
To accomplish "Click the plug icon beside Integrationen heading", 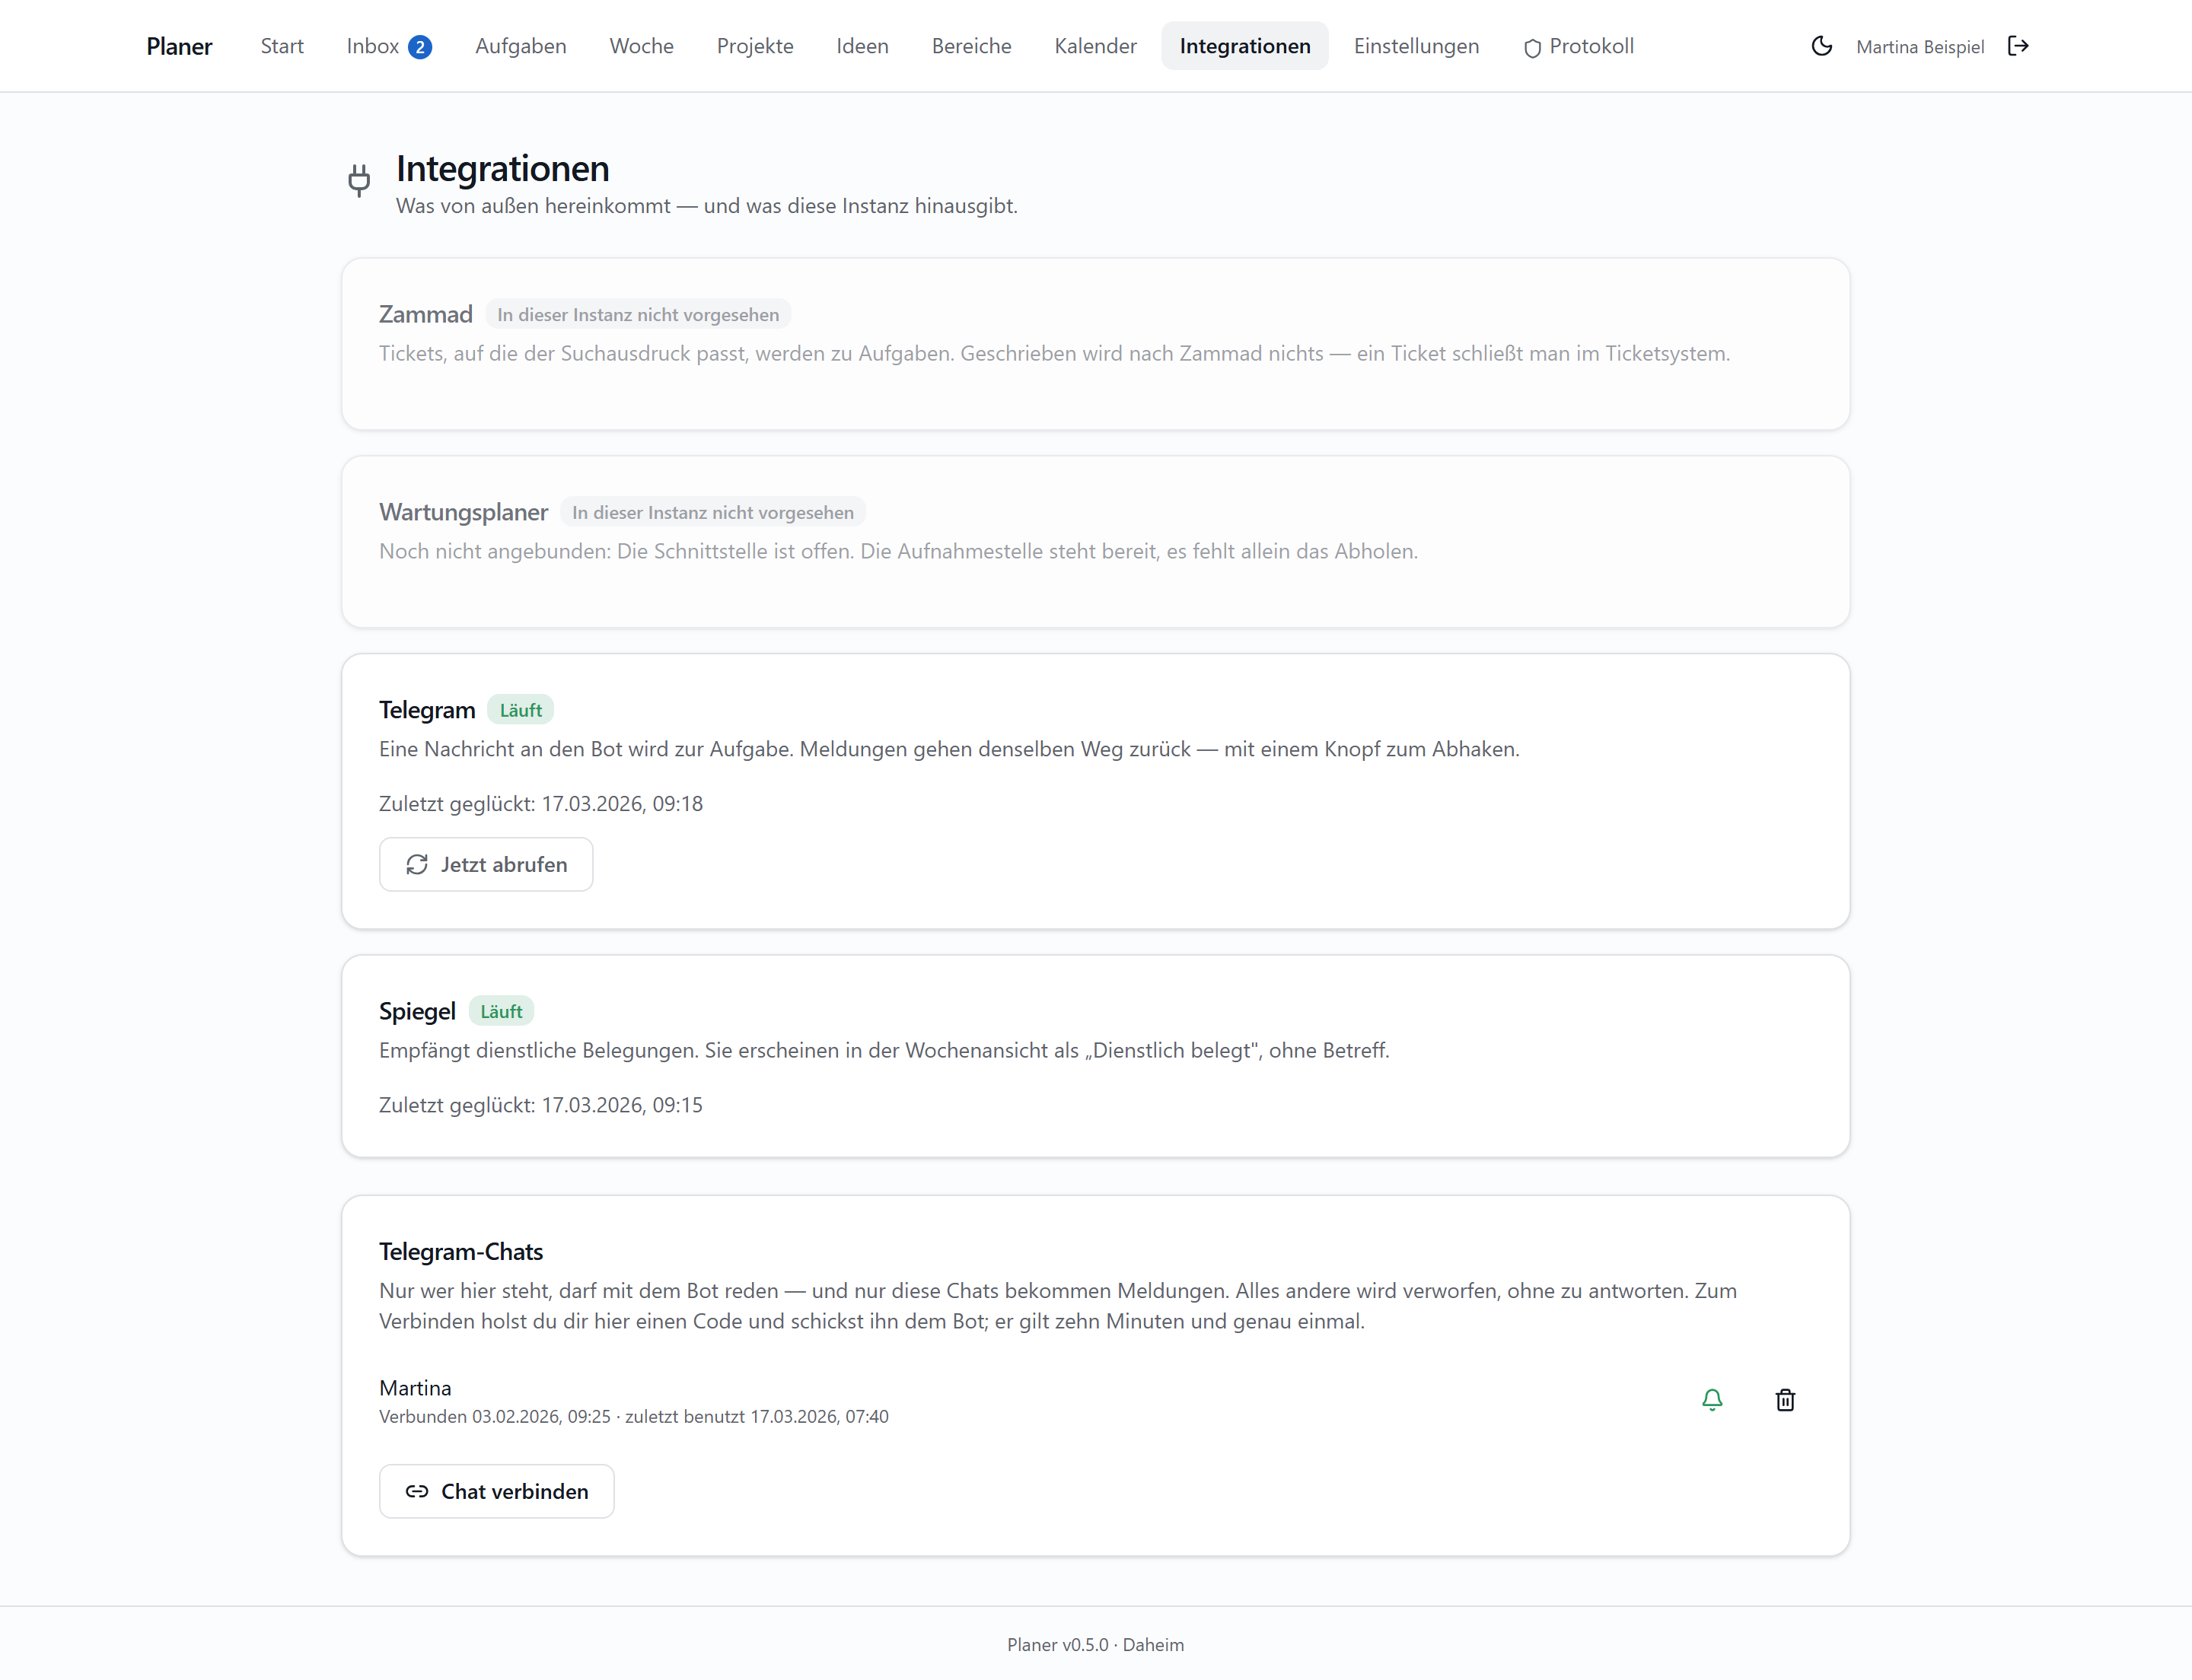I will click(359, 180).
